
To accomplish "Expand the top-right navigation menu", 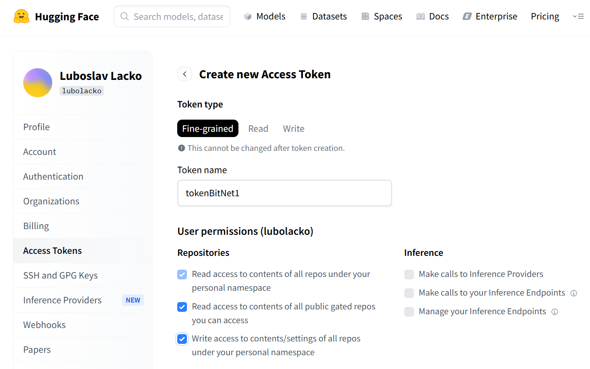I will pyautogui.click(x=578, y=17).
